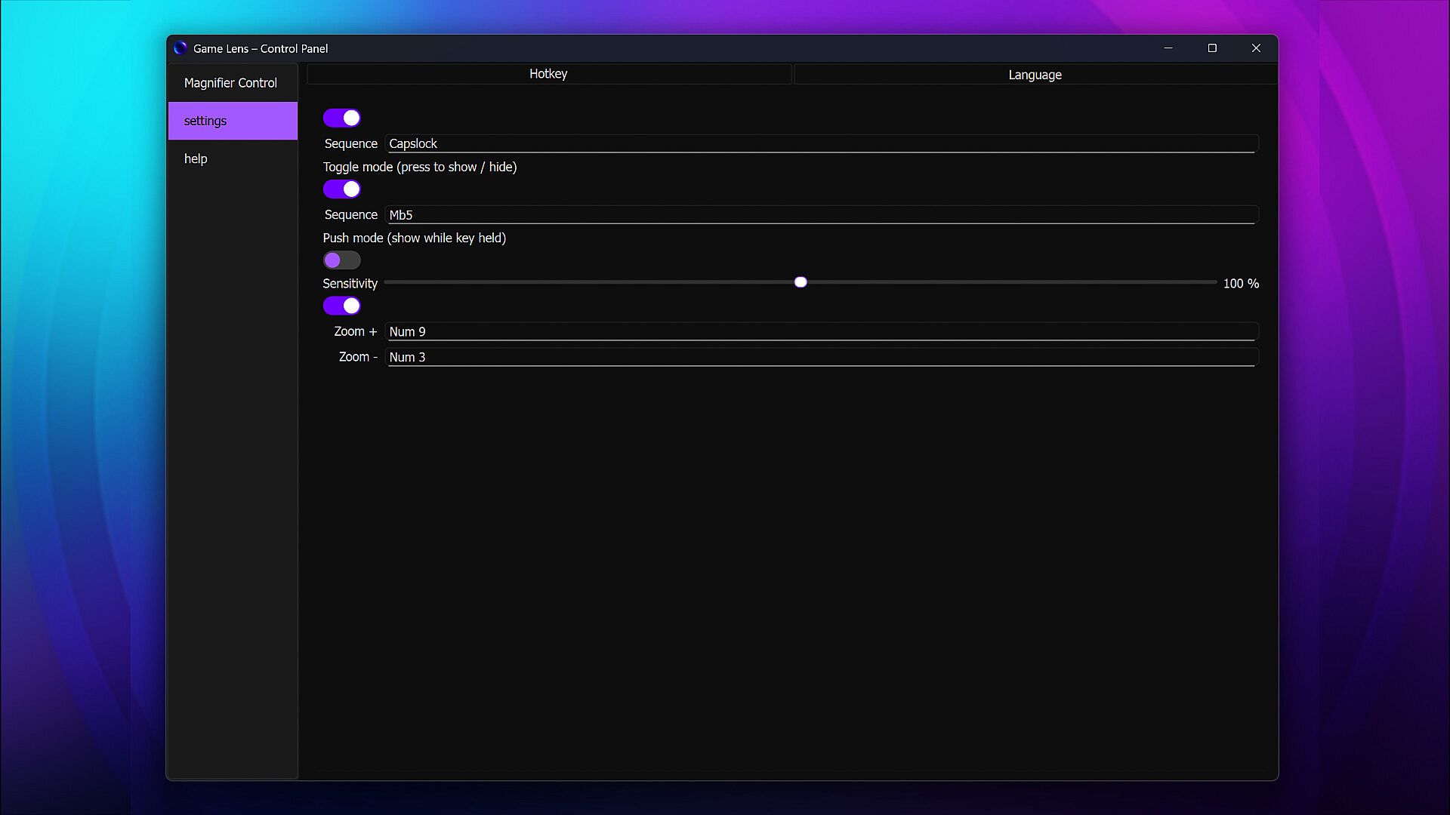This screenshot has width=1450, height=815.
Task: Enable the switch above Sensitivity
Action: pyautogui.click(x=341, y=260)
